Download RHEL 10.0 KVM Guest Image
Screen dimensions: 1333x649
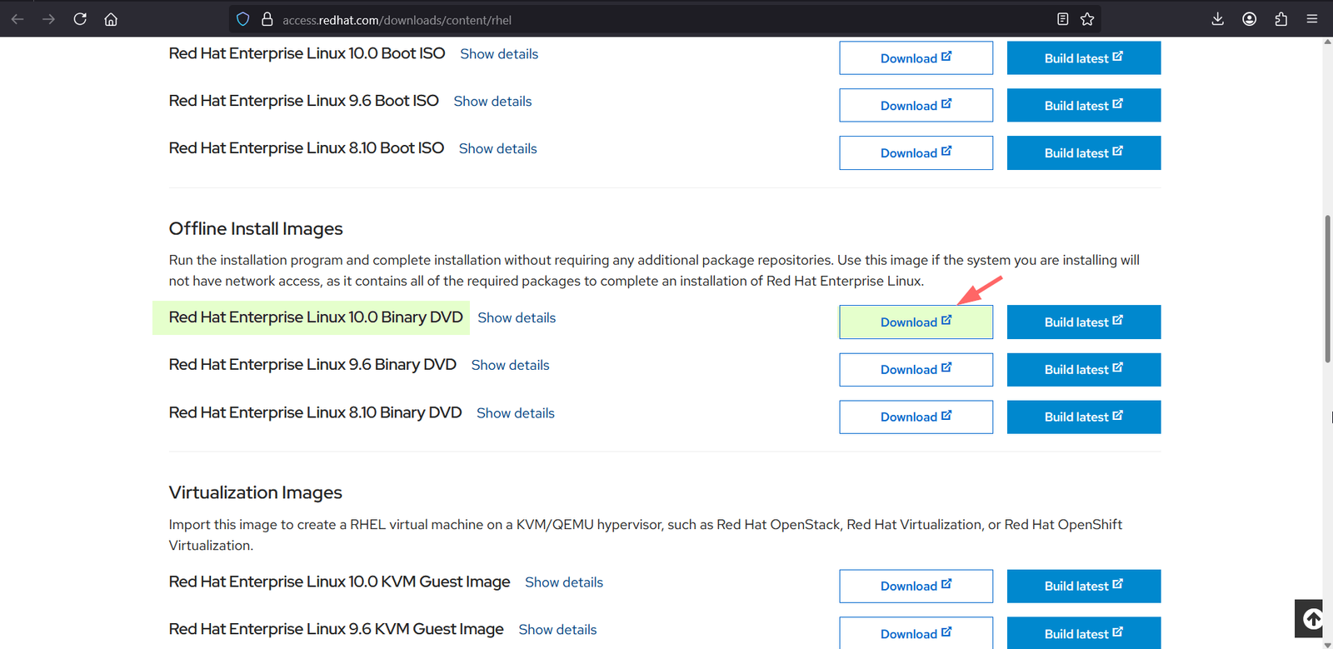tap(916, 587)
